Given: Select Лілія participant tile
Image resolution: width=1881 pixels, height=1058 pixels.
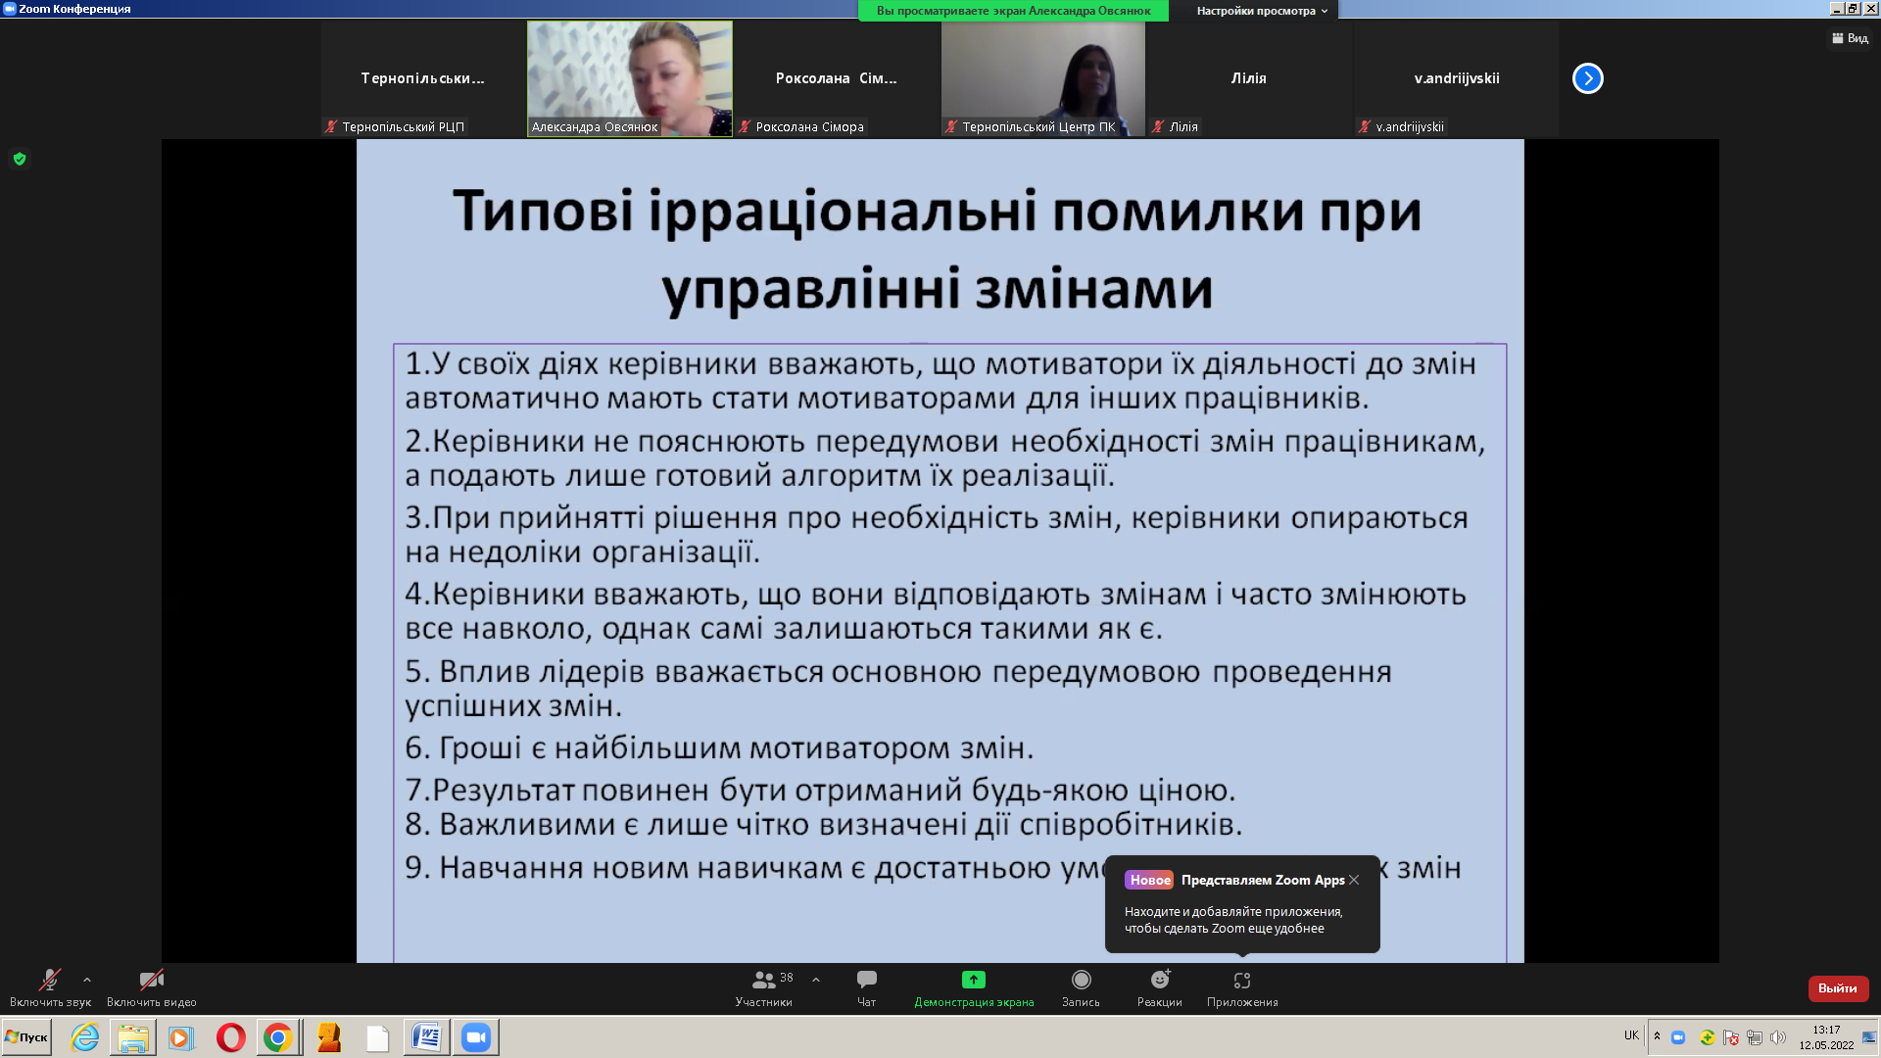Looking at the screenshot, I should click(1249, 78).
